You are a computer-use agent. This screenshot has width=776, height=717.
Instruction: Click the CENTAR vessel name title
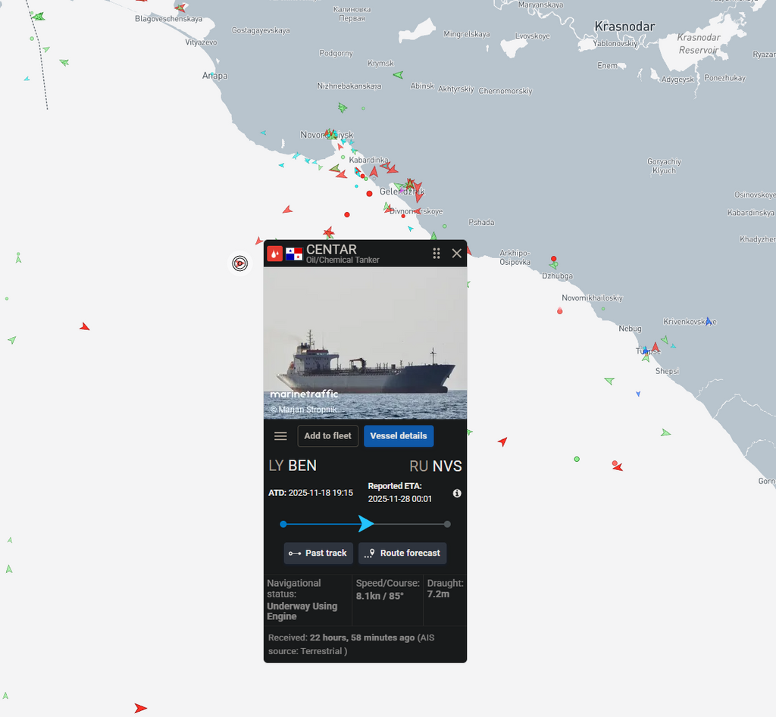pos(331,250)
